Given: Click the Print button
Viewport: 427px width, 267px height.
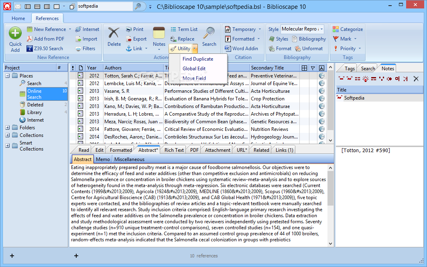Looking at the screenshot, I should point(134,29).
